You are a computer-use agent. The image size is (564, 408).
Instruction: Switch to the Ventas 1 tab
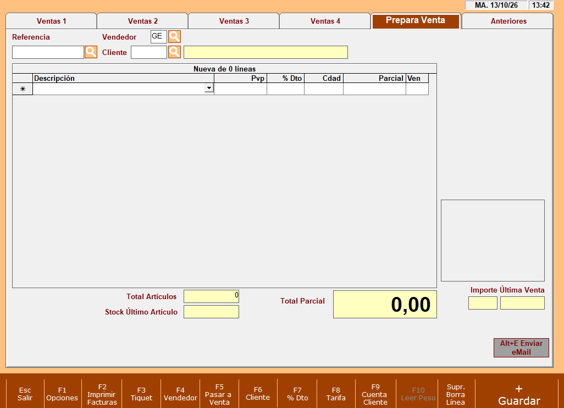pos(52,21)
